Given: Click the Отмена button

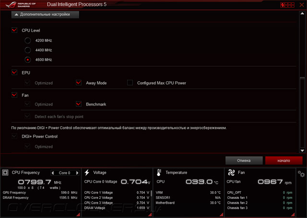Looking at the screenshot, I should (244, 161).
